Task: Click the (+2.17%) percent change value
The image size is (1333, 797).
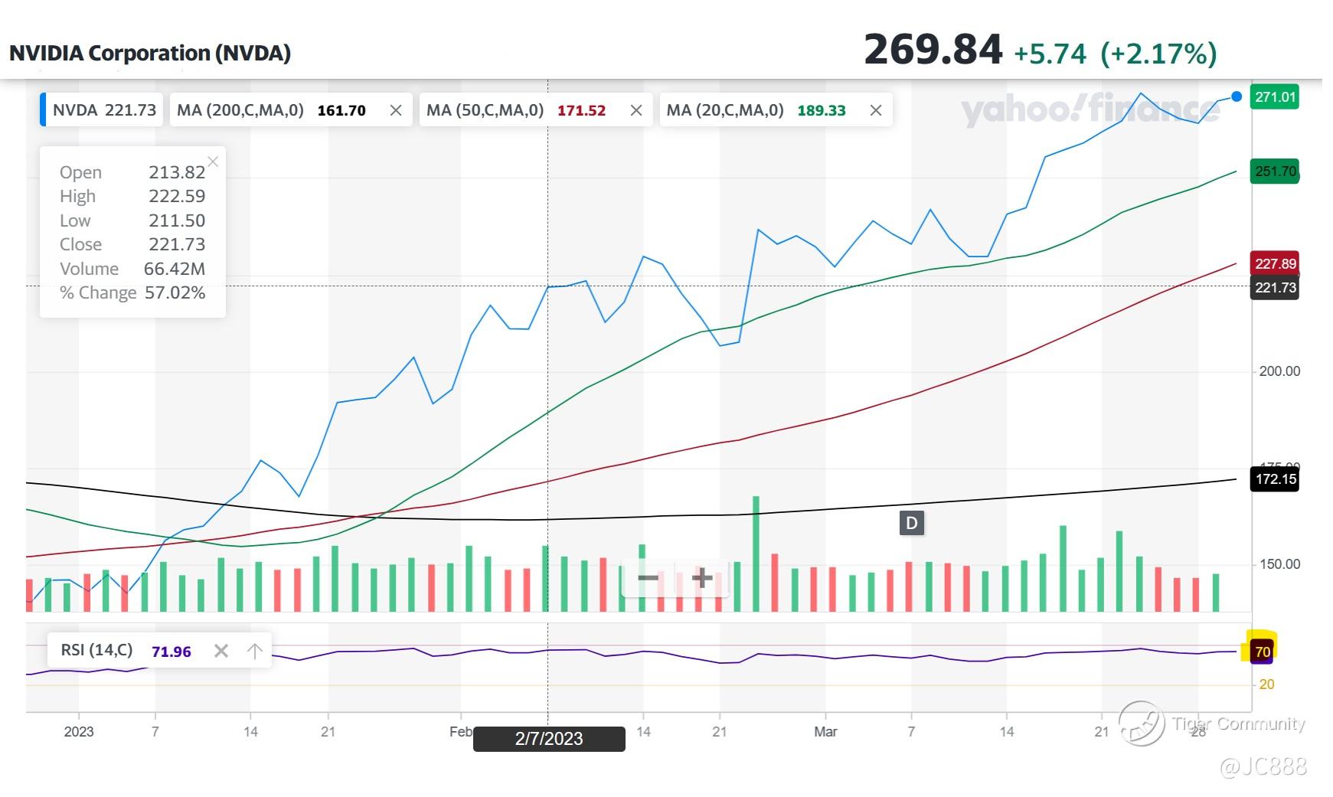Action: pyautogui.click(x=1158, y=54)
